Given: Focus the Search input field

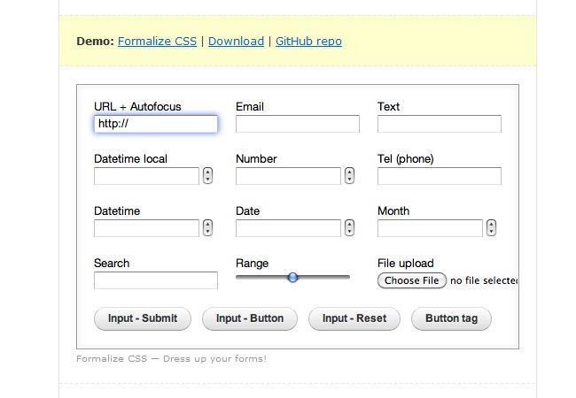Looking at the screenshot, I should (x=155, y=280).
